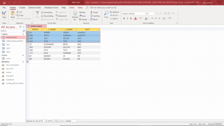Screen dimensions: 224x126
Task: Click the font color A button
Action: point(135,18)
